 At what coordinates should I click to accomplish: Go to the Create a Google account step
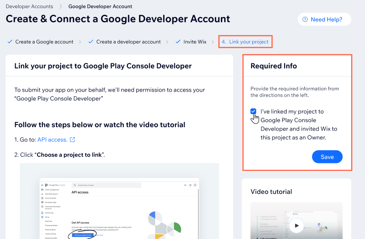point(44,42)
